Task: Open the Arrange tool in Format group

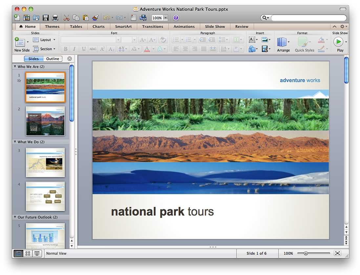Action: (x=283, y=44)
